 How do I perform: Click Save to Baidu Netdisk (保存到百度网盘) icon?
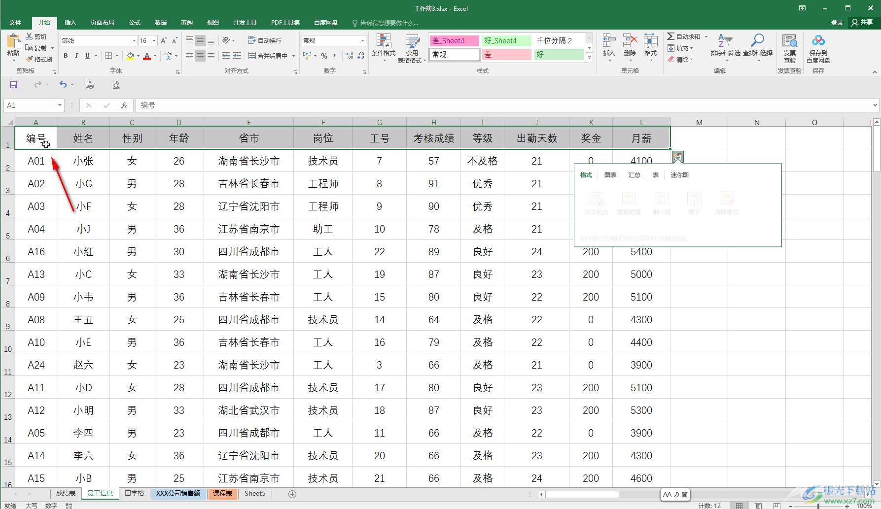(818, 41)
